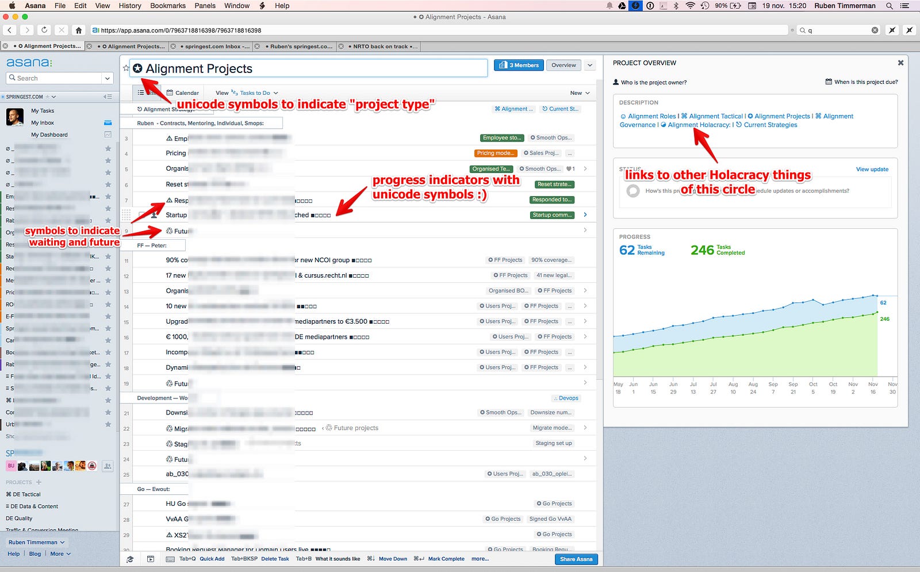Close the Project Overview panel
The image size is (920, 572).
coord(900,63)
